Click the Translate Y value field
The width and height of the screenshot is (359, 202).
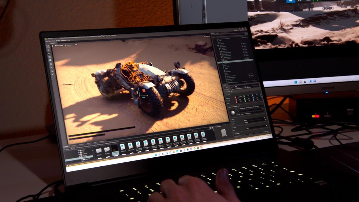(x=248, y=96)
